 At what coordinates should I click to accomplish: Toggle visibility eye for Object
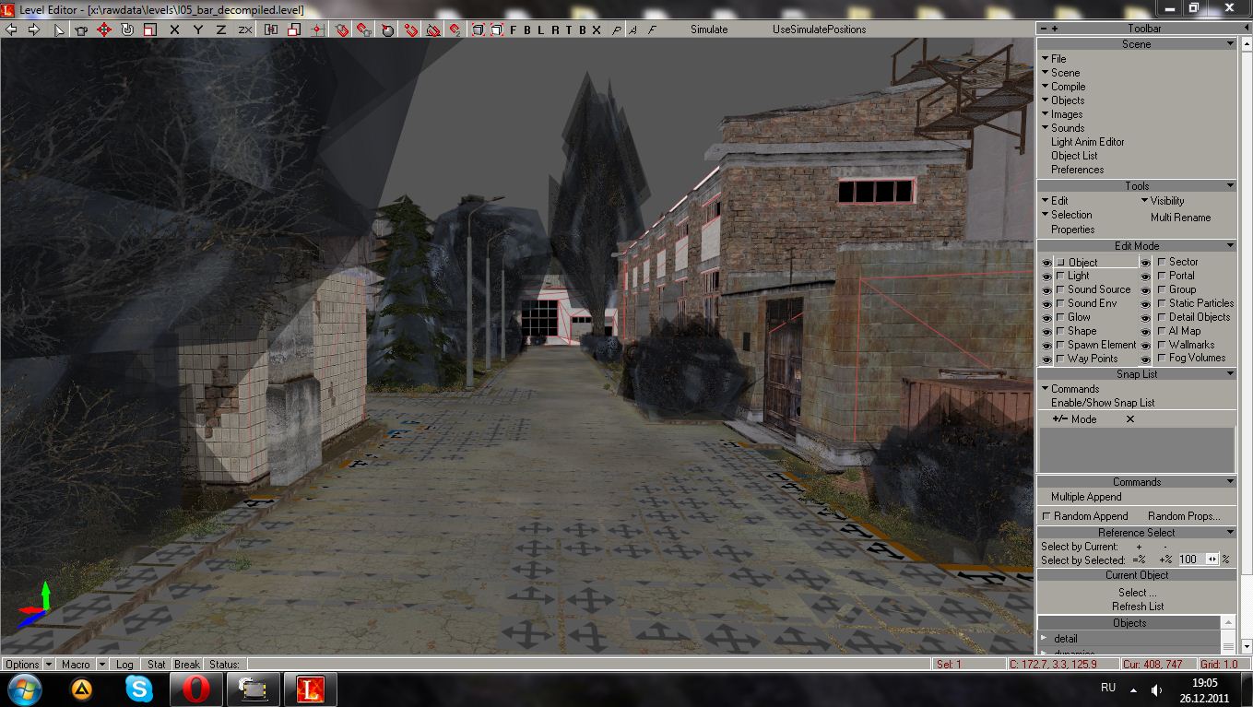(1046, 263)
